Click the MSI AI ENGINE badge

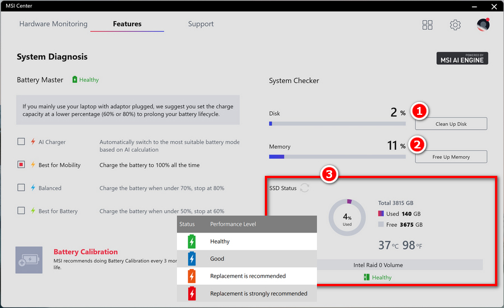(x=462, y=58)
